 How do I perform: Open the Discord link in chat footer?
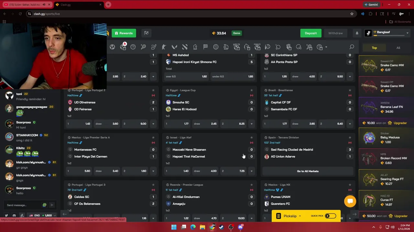(14, 215)
